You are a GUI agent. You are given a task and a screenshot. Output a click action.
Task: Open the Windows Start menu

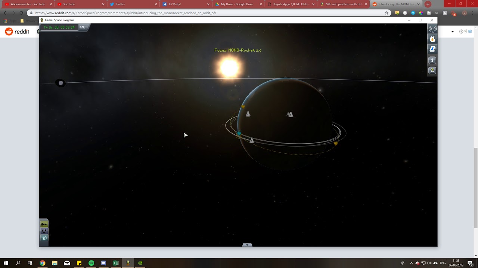(6, 263)
